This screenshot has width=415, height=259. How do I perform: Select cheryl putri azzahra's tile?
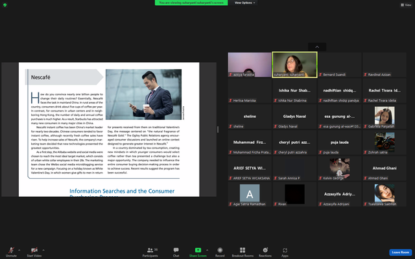pyautogui.click(x=294, y=142)
